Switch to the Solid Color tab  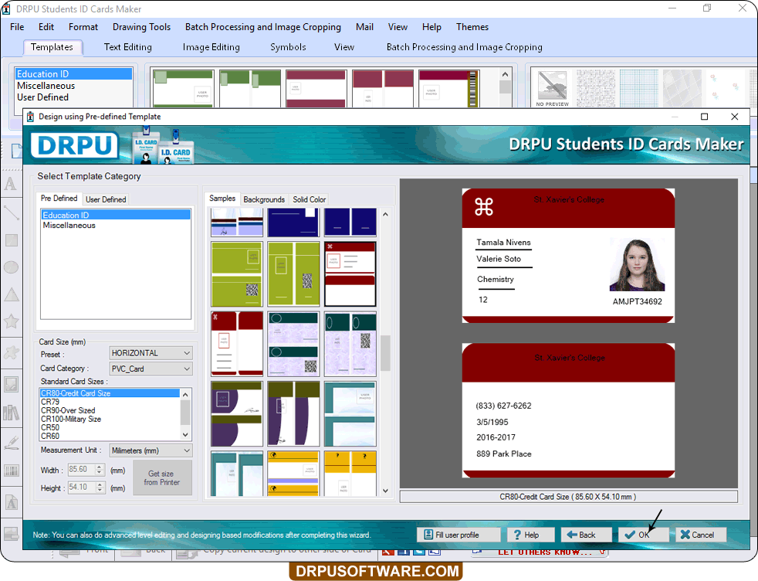(310, 199)
